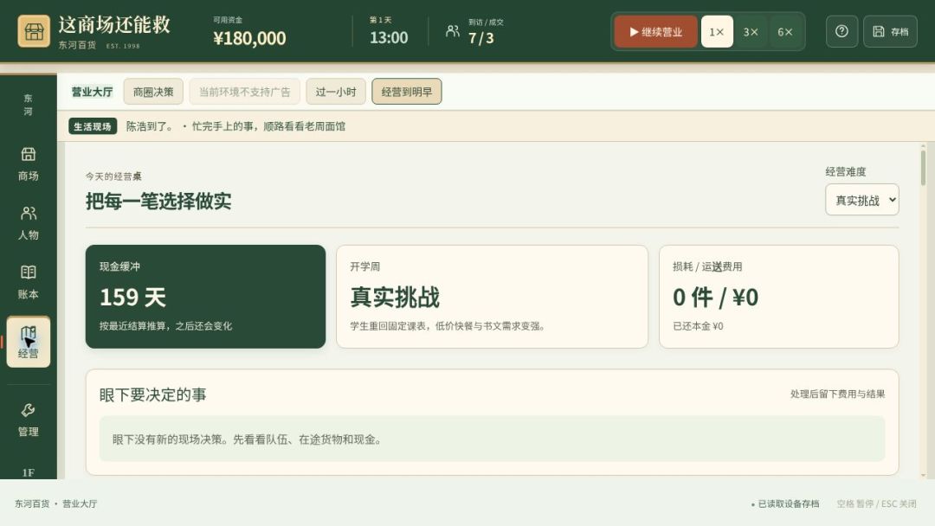935x526 pixels.
Task: Open the 人物 characters panel
Action: (x=28, y=223)
